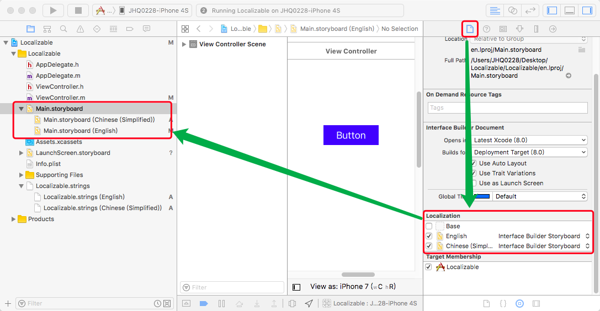600x311 pixels.
Task: Open the symbol navigator tab
Action: (47, 29)
